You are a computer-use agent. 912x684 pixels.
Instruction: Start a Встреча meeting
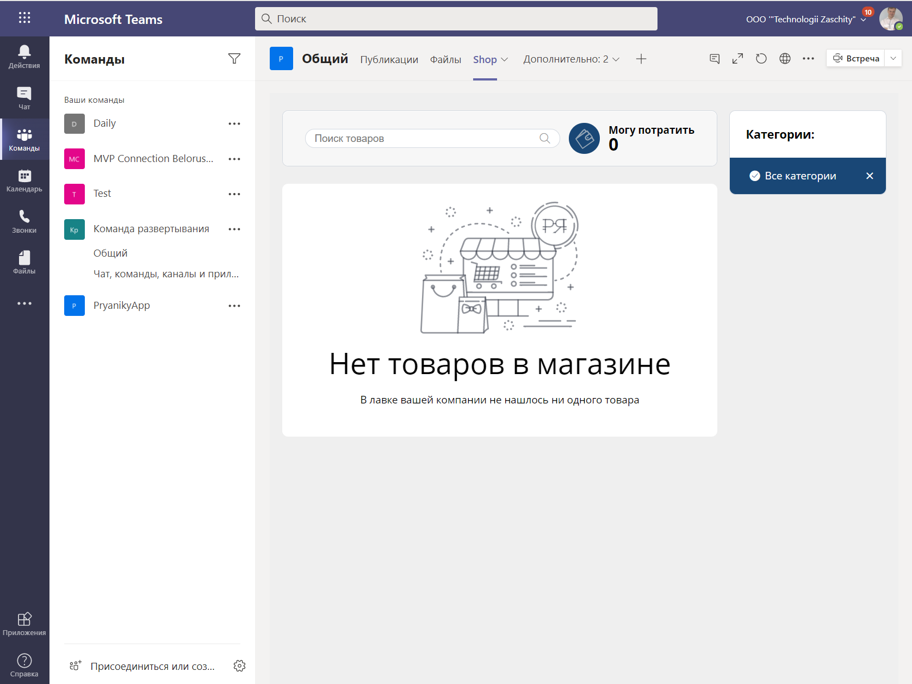click(856, 58)
